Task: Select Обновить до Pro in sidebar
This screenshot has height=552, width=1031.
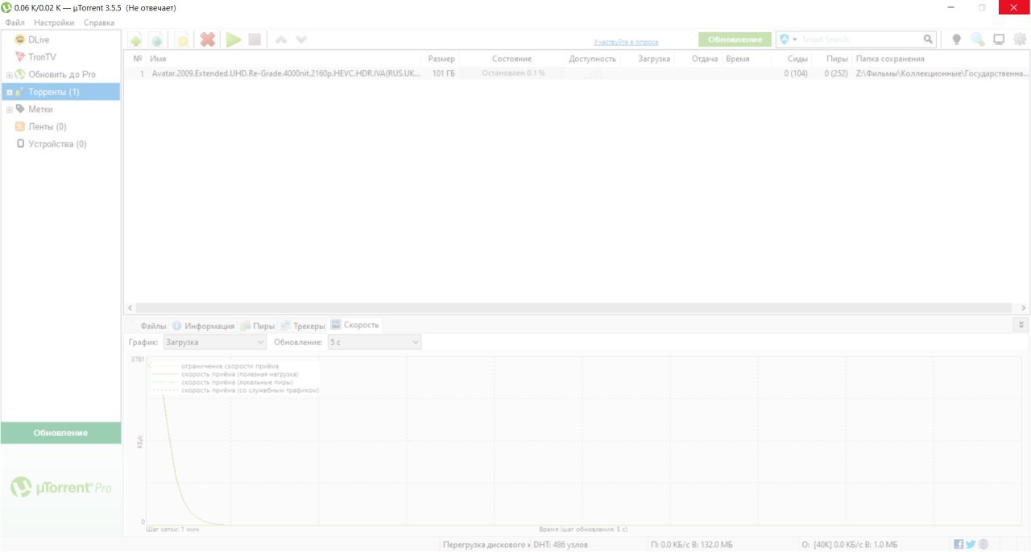Action: point(60,75)
